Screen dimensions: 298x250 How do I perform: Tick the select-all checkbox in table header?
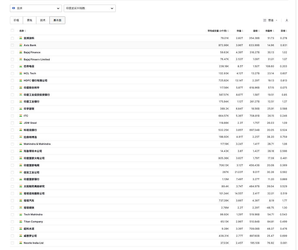coord(12,30)
